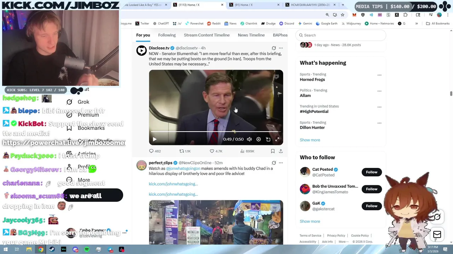Follow Bob the Unvaxxed Tomato account
Image resolution: width=453 pixels, height=254 pixels.
372,189
